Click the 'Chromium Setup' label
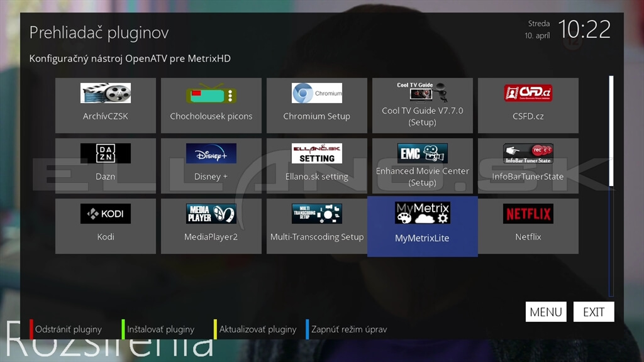Screen dimensions: 644x362 point(317,116)
